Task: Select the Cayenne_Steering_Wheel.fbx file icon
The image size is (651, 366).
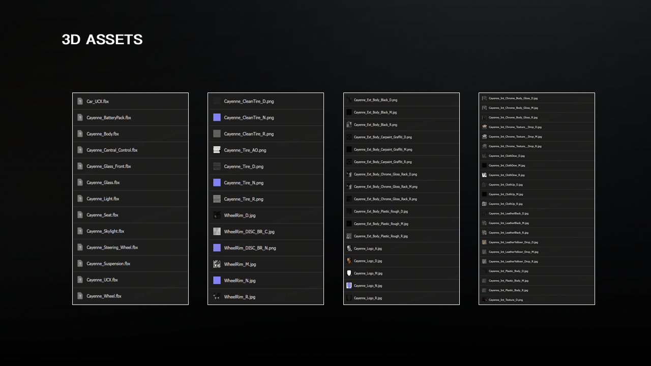Action: pyautogui.click(x=80, y=248)
